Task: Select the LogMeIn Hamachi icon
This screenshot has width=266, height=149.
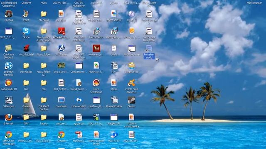Action: pyautogui.click(x=8, y=66)
